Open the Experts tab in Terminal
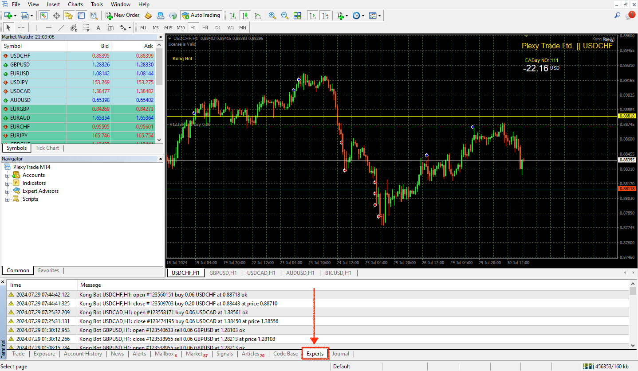Viewport: 638px width, 371px height. [315, 354]
